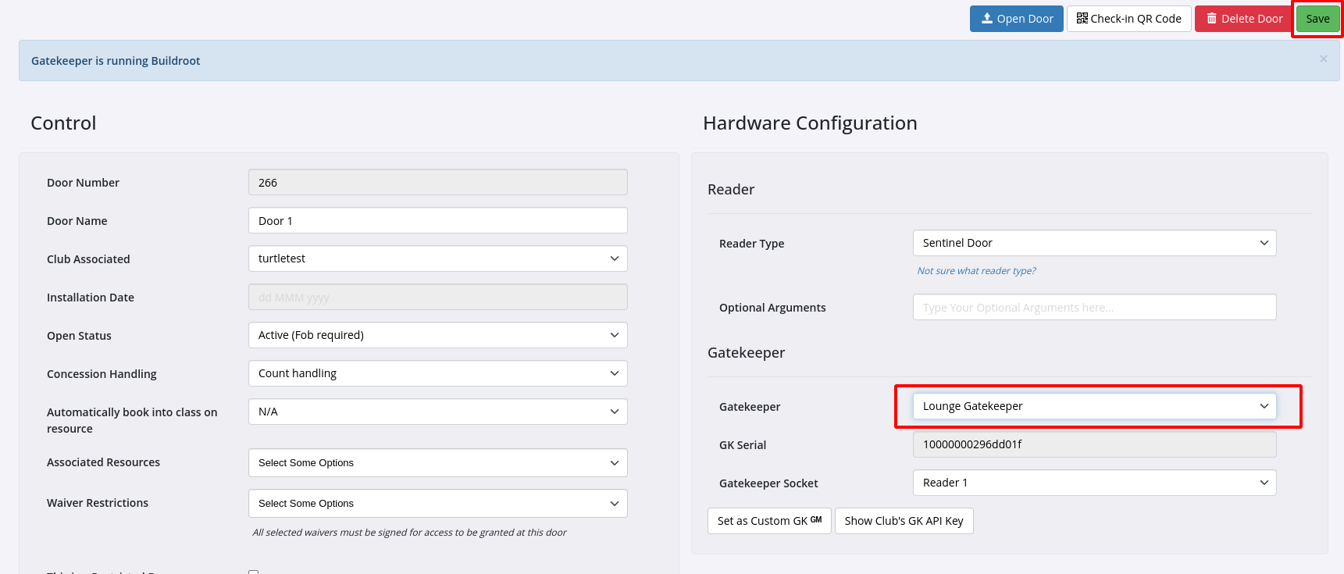Expand the Club Associated dropdown
The width and height of the screenshot is (1344, 574).
pos(437,258)
